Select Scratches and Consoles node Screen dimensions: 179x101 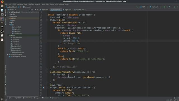17,57
